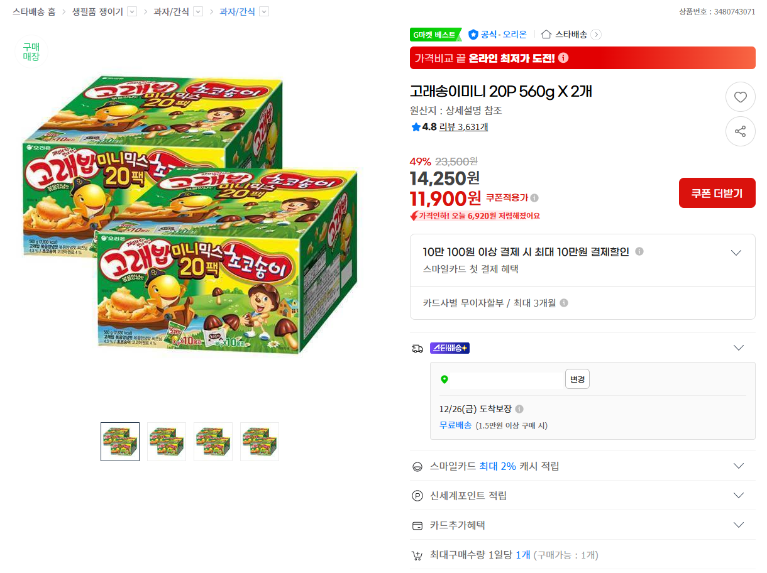Click the 구매매장 circular icon
The width and height of the screenshot is (767, 573).
click(31, 53)
